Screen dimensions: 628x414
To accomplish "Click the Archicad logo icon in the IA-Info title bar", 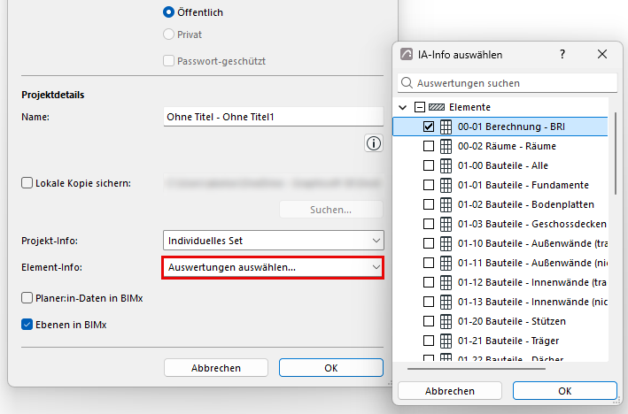I will (407, 54).
